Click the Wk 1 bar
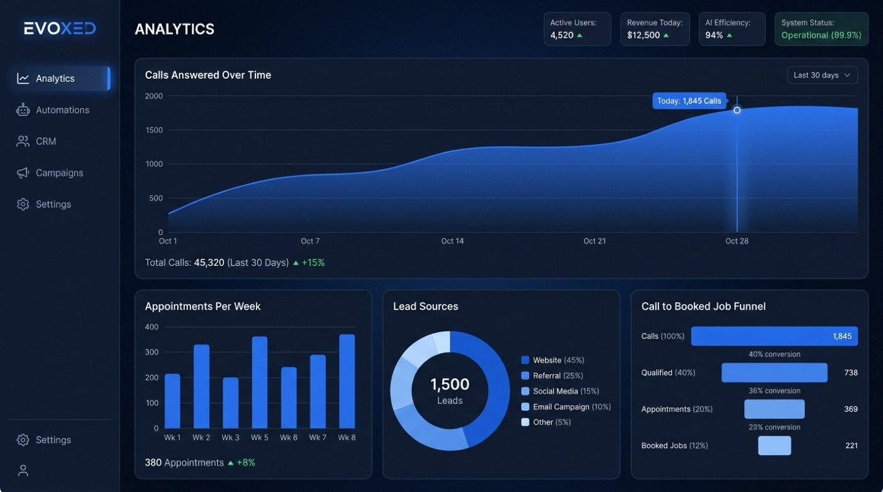The height and width of the screenshot is (492, 883). click(x=172, y=401)
